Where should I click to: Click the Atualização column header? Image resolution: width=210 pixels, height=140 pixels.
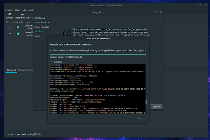click(x=18, y=22)
